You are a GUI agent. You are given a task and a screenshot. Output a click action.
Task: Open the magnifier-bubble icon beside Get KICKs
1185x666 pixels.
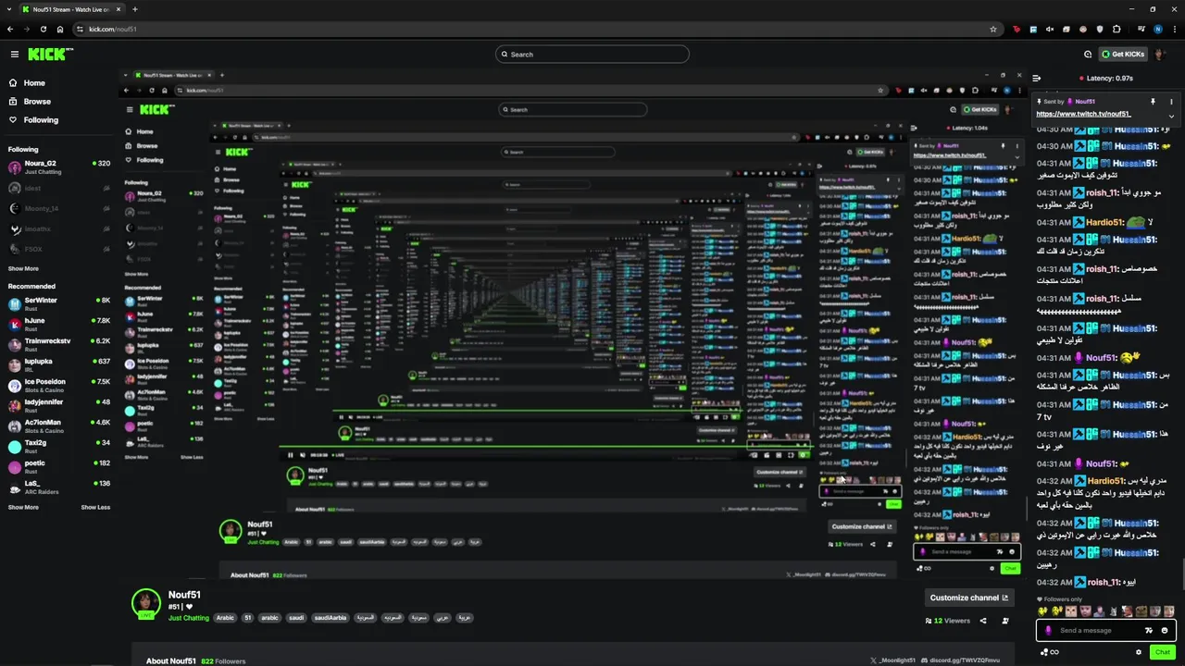[1088, 55]
